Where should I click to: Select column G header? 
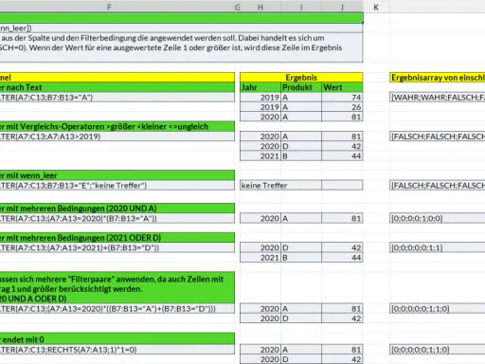click(238, 7)
